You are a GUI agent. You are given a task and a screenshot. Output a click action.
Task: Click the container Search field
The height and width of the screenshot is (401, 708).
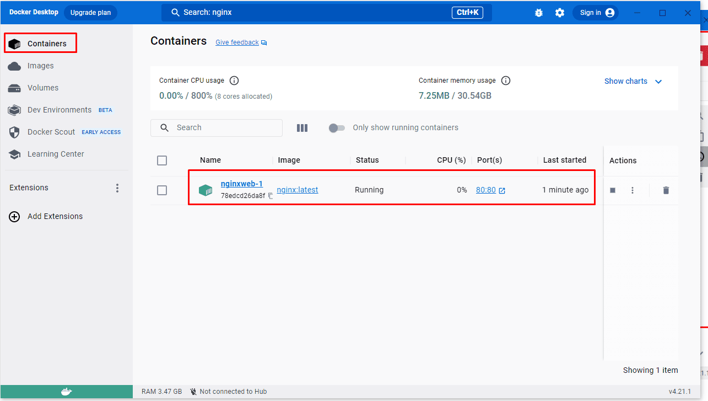tap(217, 127)
